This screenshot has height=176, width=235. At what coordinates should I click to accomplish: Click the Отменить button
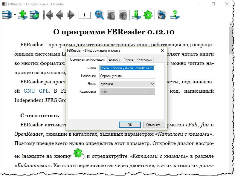click(x=154, y=125)
